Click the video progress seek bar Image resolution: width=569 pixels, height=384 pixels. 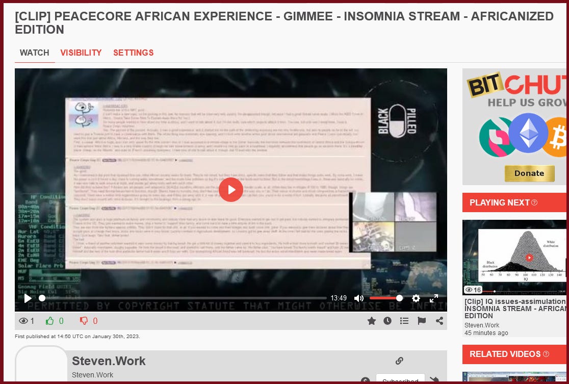183,298
